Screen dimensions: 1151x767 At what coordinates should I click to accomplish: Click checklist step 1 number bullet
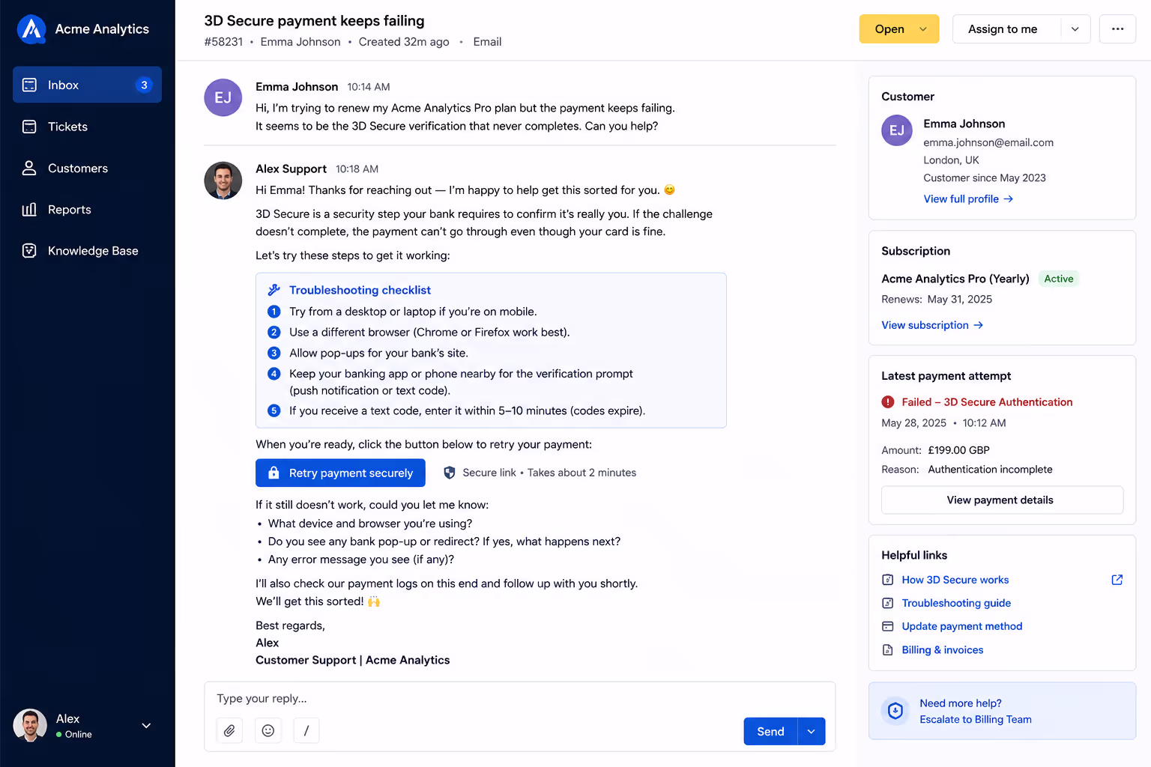(x=274, y=312)
